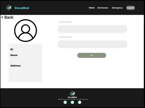Click the LogOut button
This screenshot has height=108, width=145.
tap(130, 8)
